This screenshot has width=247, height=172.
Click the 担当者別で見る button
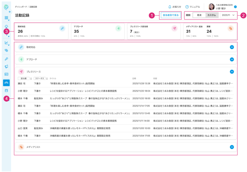171,15
